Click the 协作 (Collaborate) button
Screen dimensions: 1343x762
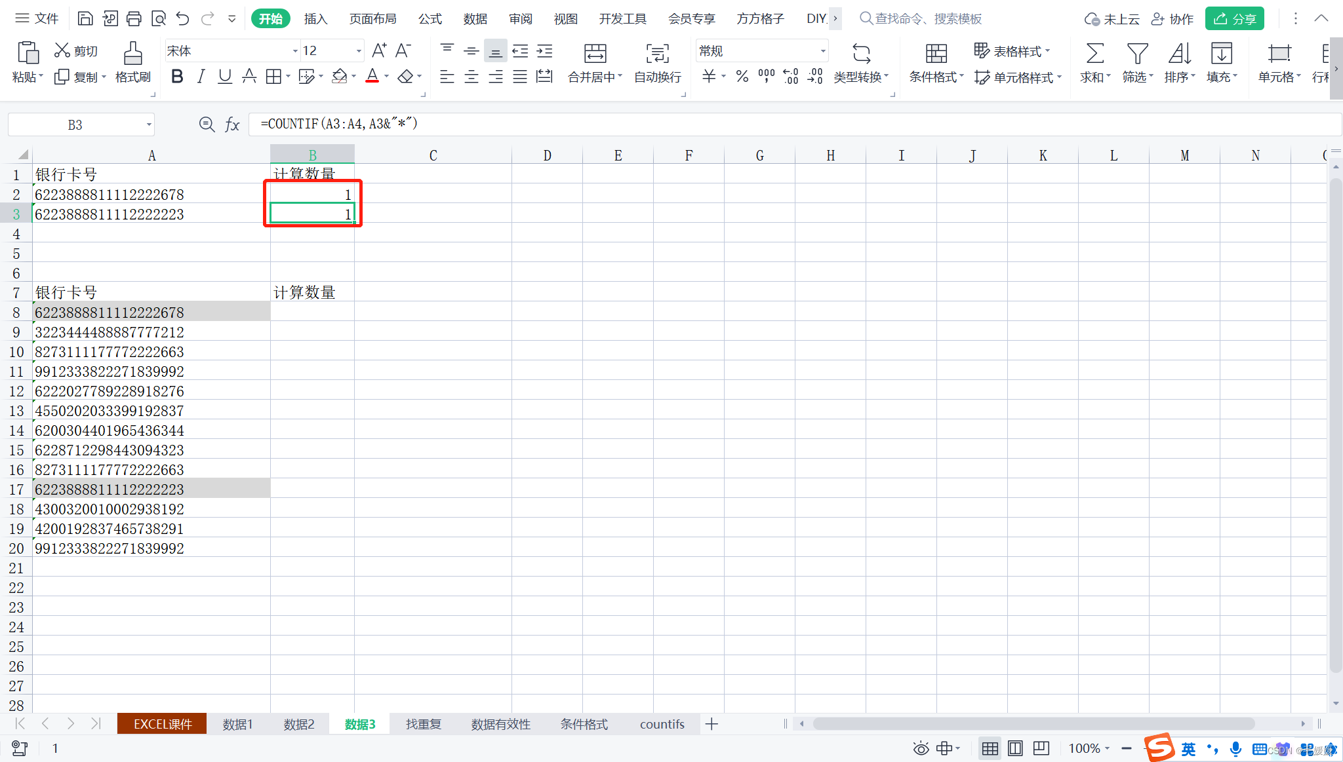click(1173, 18)
